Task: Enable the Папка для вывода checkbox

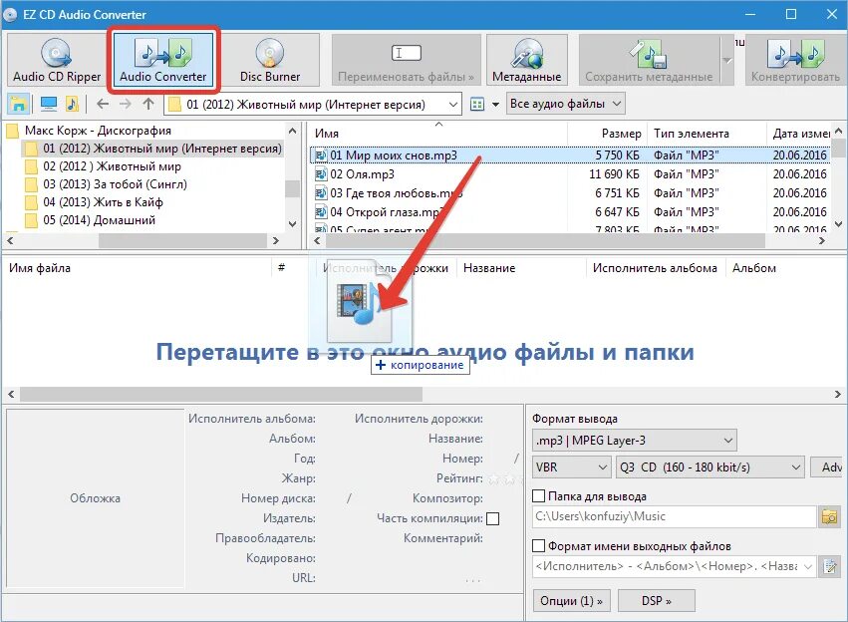Action: (x=539, y=496)
